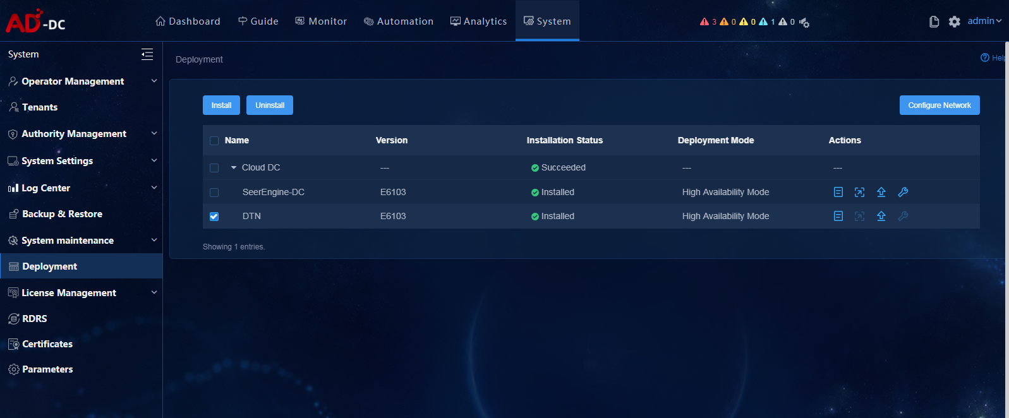Click the AD-DC logo

tap(35, 21)
